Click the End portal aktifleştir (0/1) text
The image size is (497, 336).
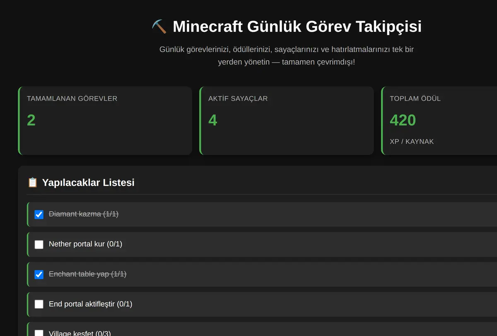(90, 304)
